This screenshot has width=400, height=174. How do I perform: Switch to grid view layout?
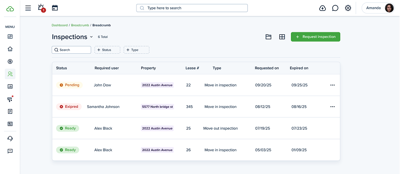pos(282,37)
